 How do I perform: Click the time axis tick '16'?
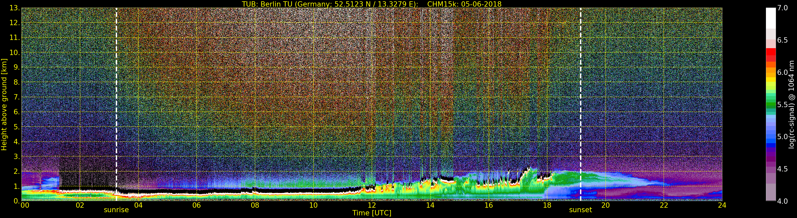(489, 205)
